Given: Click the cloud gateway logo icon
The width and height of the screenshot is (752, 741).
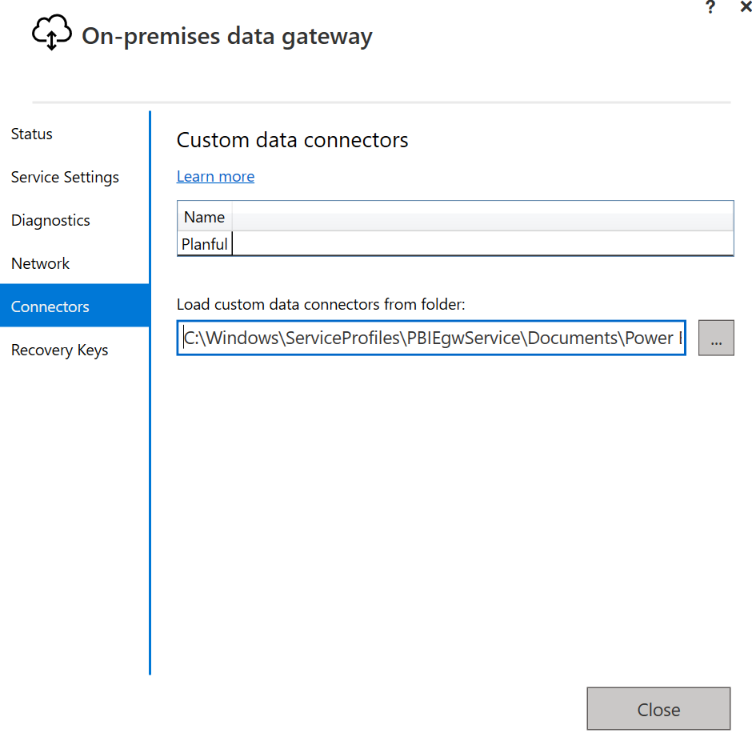Looking at the screenshot, I should [51, 35].
